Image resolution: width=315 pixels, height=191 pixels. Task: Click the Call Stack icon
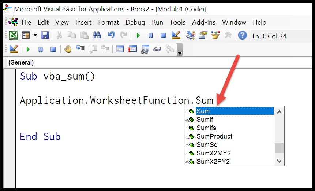170,49
